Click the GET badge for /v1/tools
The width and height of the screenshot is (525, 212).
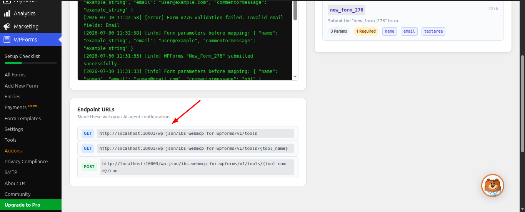[x=88, y=133]
